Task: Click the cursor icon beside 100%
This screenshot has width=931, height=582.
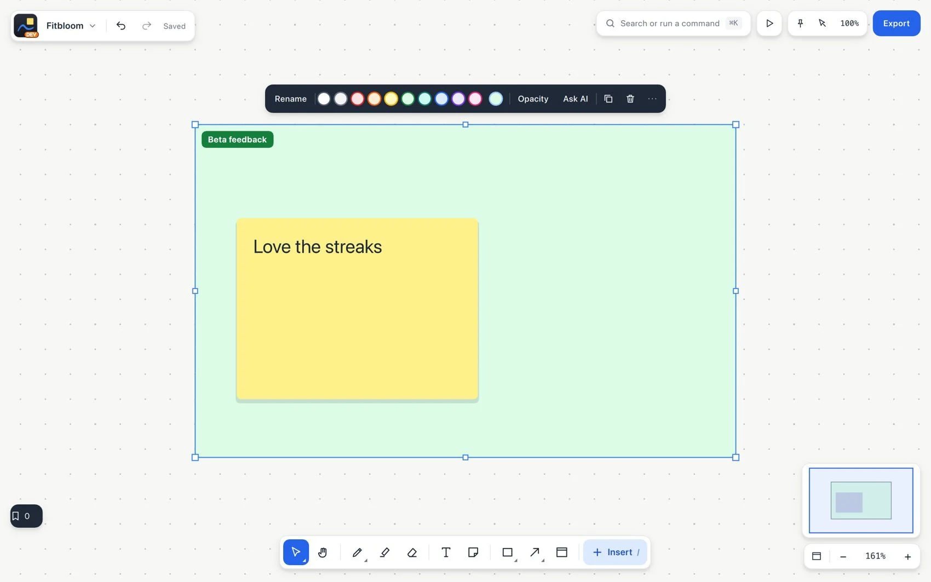Action: coord(822,23)
